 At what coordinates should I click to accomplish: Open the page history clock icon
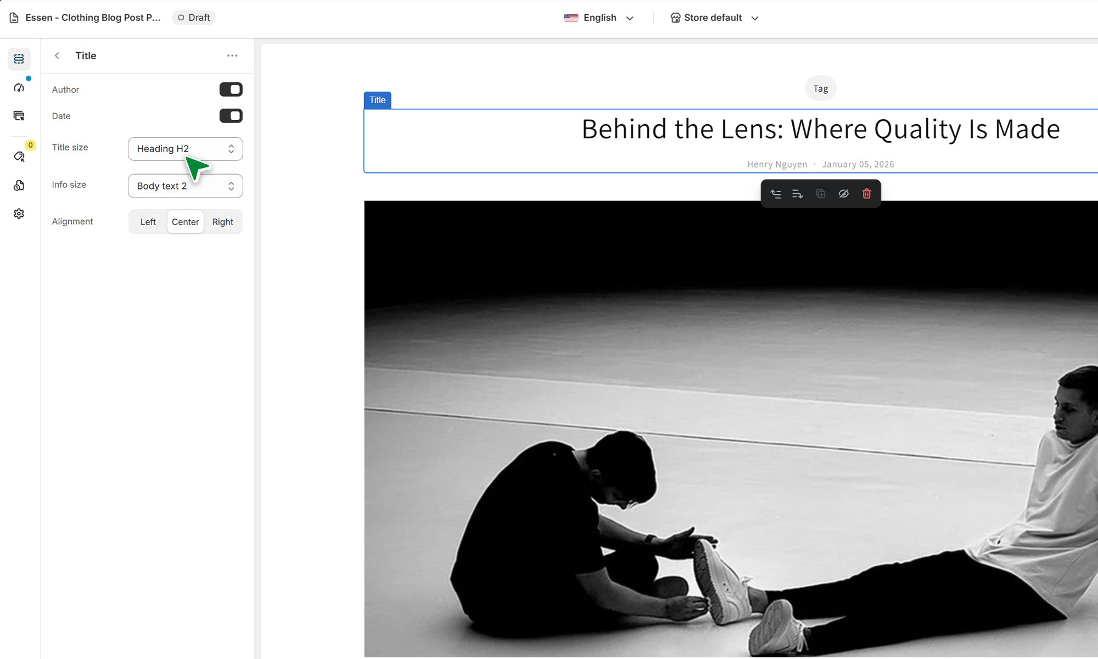pos(19,186)
